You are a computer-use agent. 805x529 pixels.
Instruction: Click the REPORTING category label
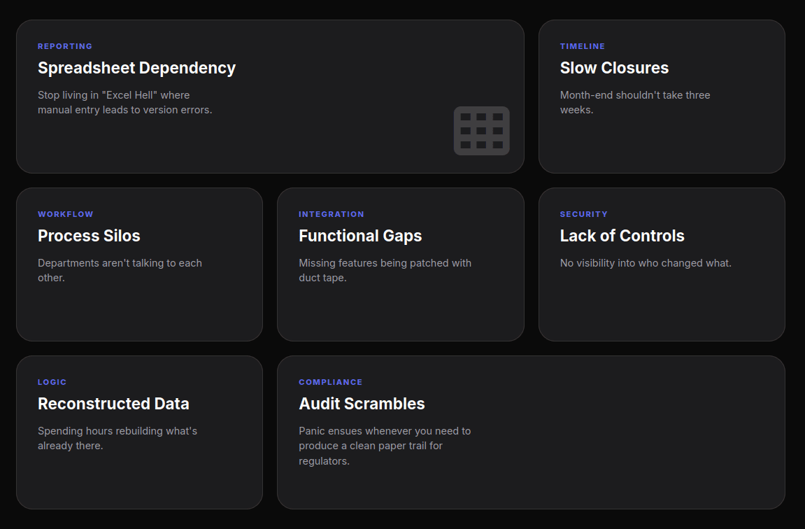65,46
